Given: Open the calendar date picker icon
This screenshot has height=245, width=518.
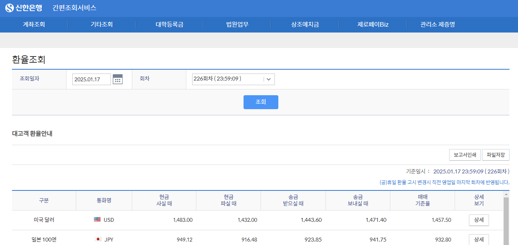Looking at the screenshot, I should point(118,79).
